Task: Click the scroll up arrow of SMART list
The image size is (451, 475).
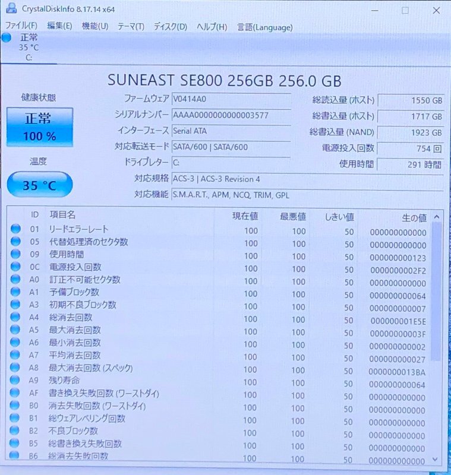Action: click(x=437, y=217)
